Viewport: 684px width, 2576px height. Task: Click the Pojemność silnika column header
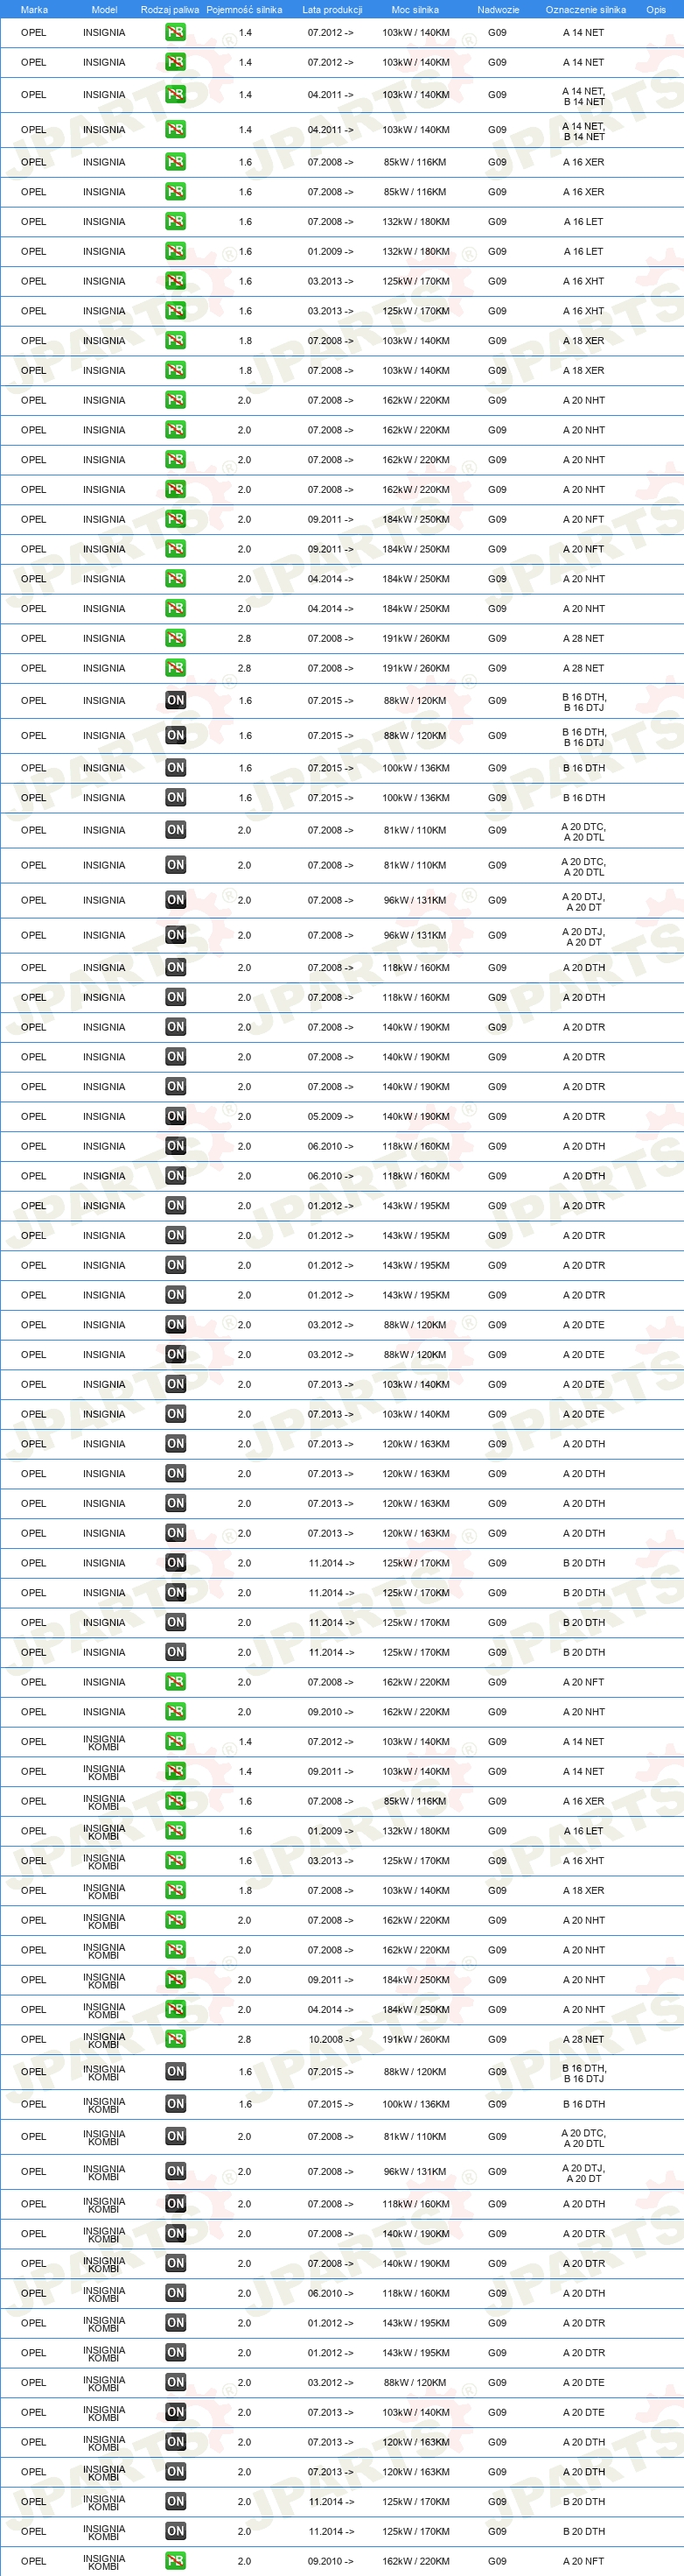(244, 9)
